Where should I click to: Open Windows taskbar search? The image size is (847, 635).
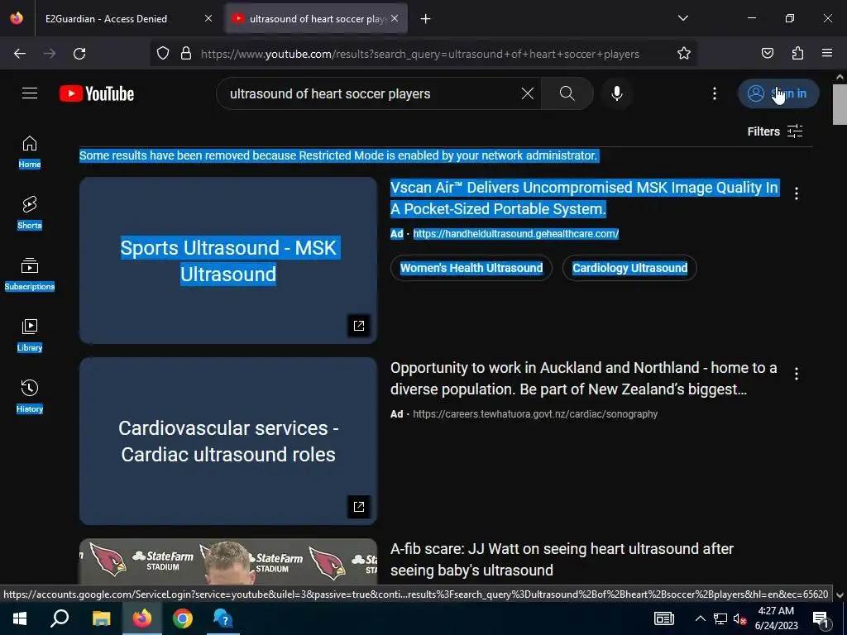[60, 618]
